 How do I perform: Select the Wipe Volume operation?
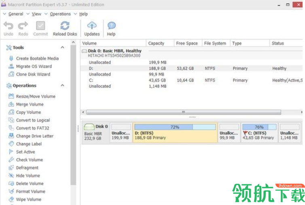tap(25, 199)
